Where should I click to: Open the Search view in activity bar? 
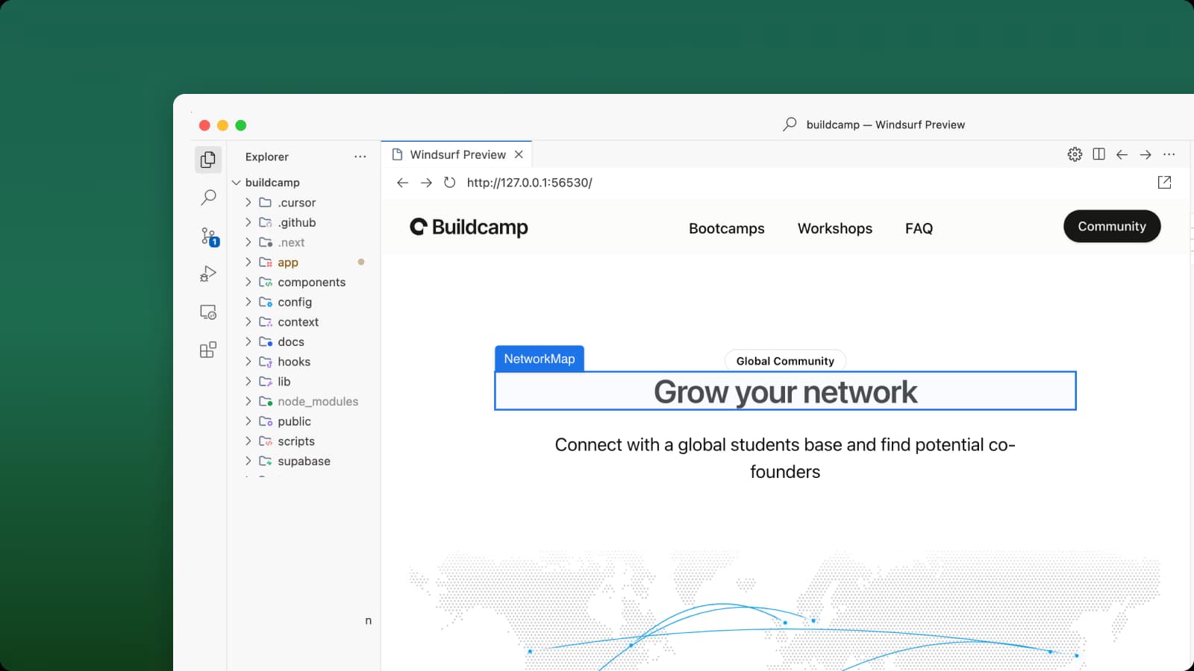point(208,198)
